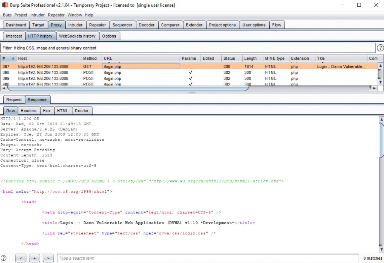Sort by the # column arrow
This screenshot has height=263, width=384.
click(x=13, y=59)
